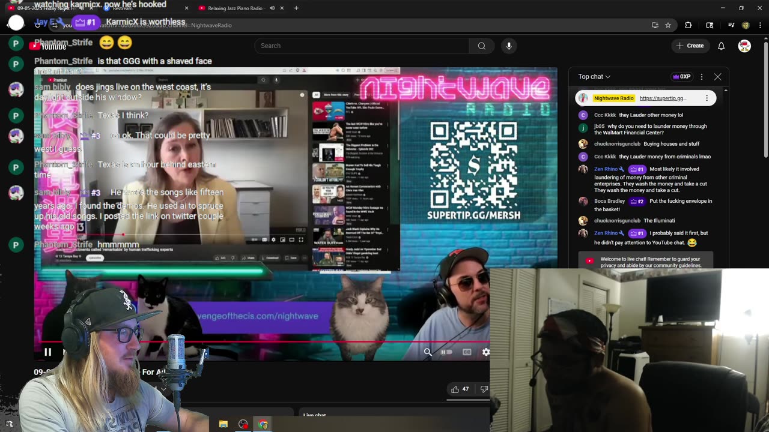Image resolution: width=769 pixels, height=432 pixels.
Task: Open a new browser tab
Action: (296, 8)
